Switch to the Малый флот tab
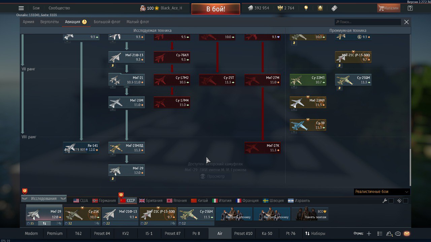The width and height of the screenshot is (431, 242). click(138, 22)
